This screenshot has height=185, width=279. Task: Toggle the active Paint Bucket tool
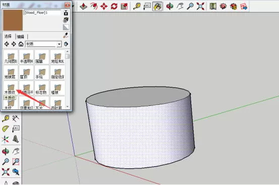157,7
